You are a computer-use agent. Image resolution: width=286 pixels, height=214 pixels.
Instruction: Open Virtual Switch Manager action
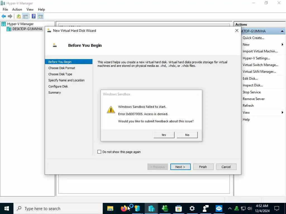pyautogui.click(x=260, y=65)
